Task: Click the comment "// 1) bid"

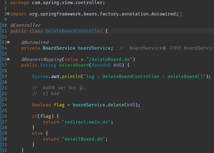Action: tap(46, 93)
